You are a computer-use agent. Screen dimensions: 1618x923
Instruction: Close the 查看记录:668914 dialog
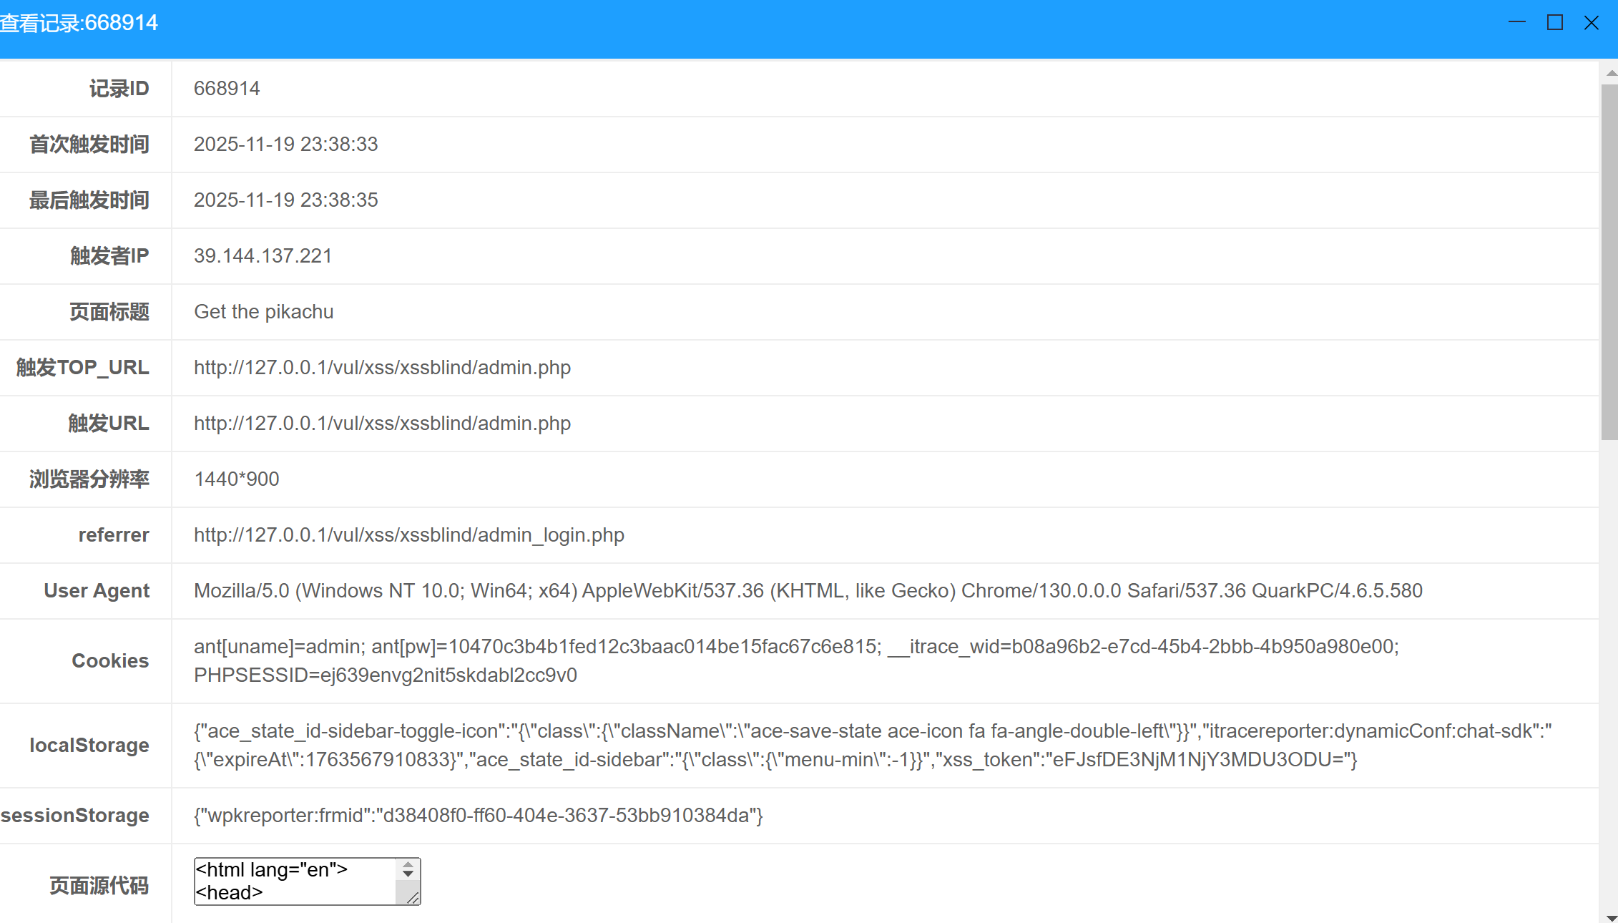(x=1592, y=23)
